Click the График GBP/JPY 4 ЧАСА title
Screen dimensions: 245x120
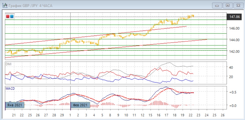click(x=30, y=6)
